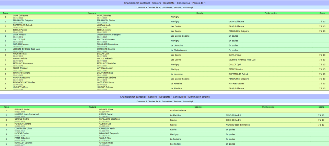Viewport: 329px width, 146px height.
Task: Select player HYSENI Florian
Action: tap(22, 133)
